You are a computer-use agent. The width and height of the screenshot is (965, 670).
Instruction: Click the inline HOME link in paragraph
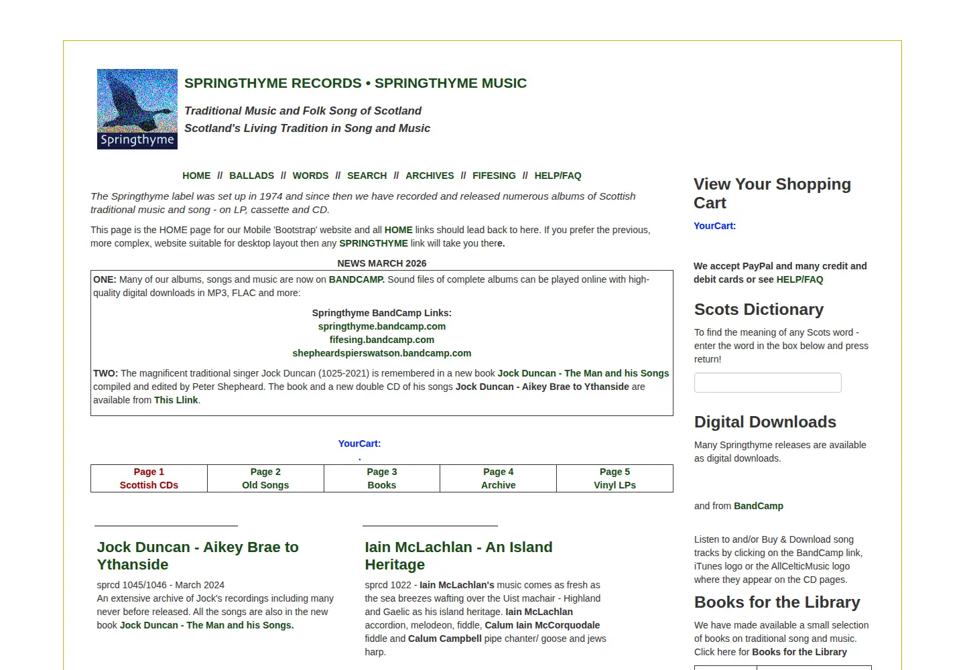coord(398,230)
